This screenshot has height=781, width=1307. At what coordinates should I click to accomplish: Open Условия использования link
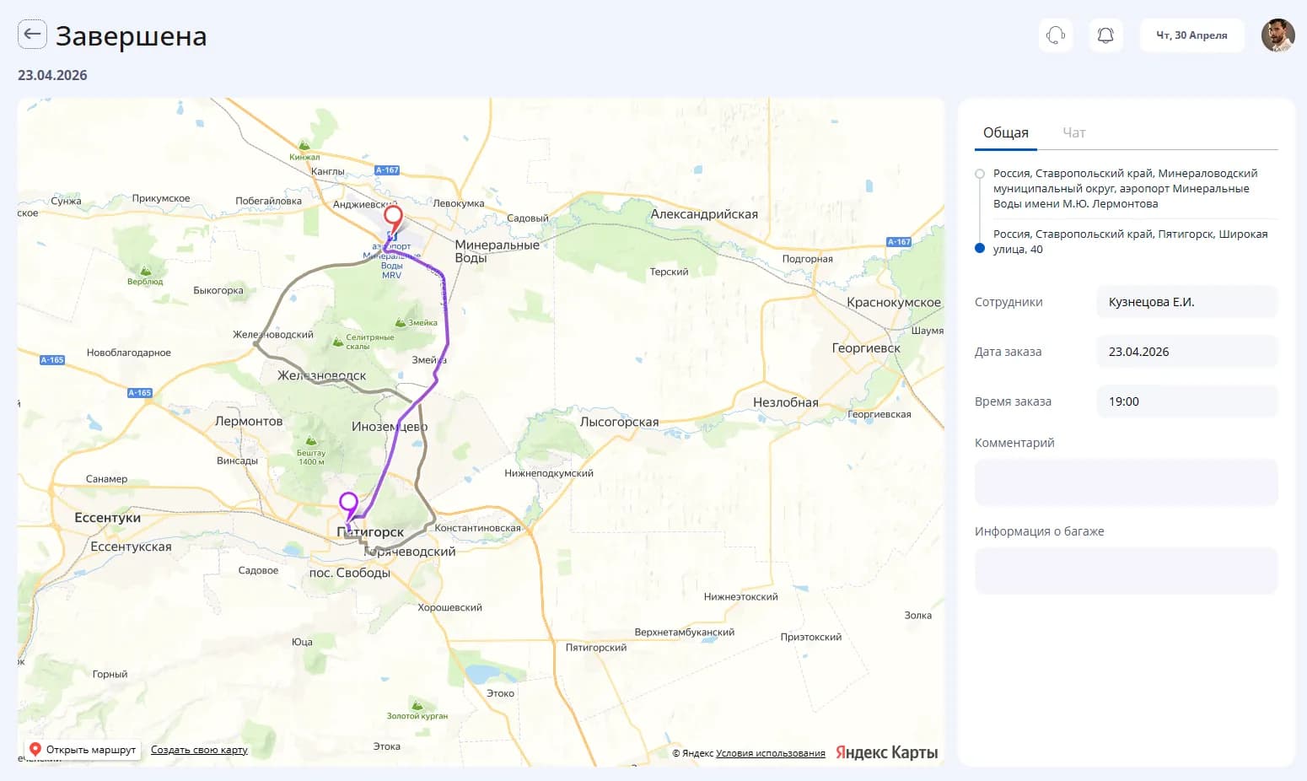[771, 753]
